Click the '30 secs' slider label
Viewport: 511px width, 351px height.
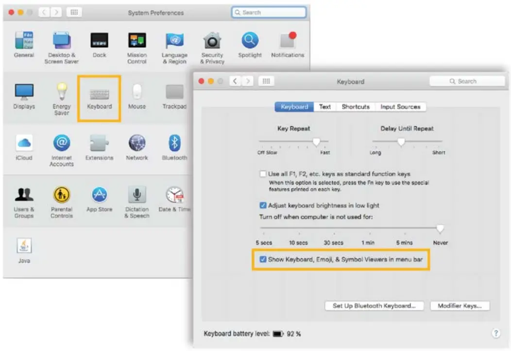click(x=333, y=243)
